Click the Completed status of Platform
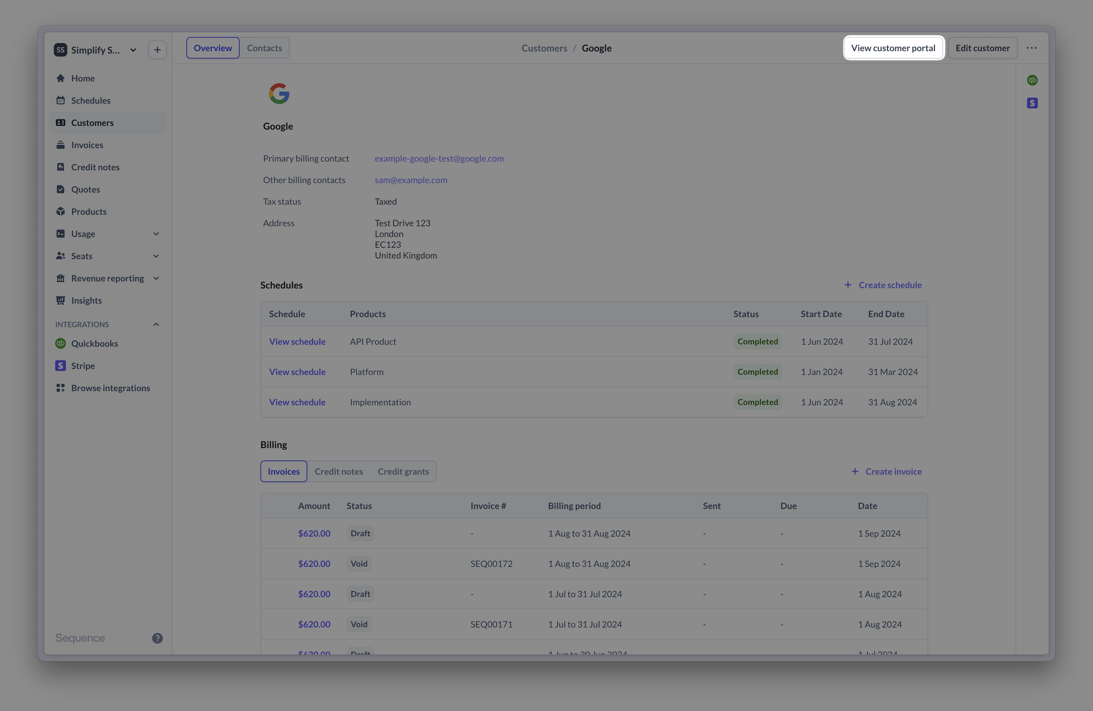The width and height of the screenshot is (1093, 711). tap(757, 372)
